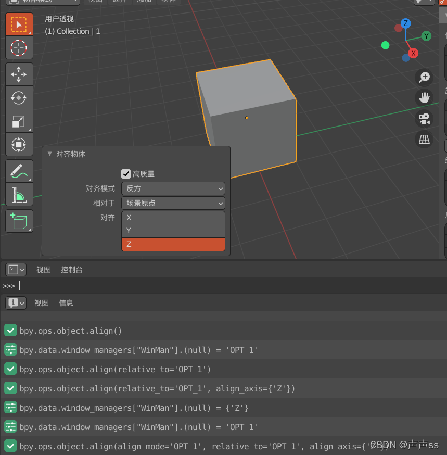Screen dimensions: 447x455
Task: Select the Measure ruler tool
Action: [19, 194]
